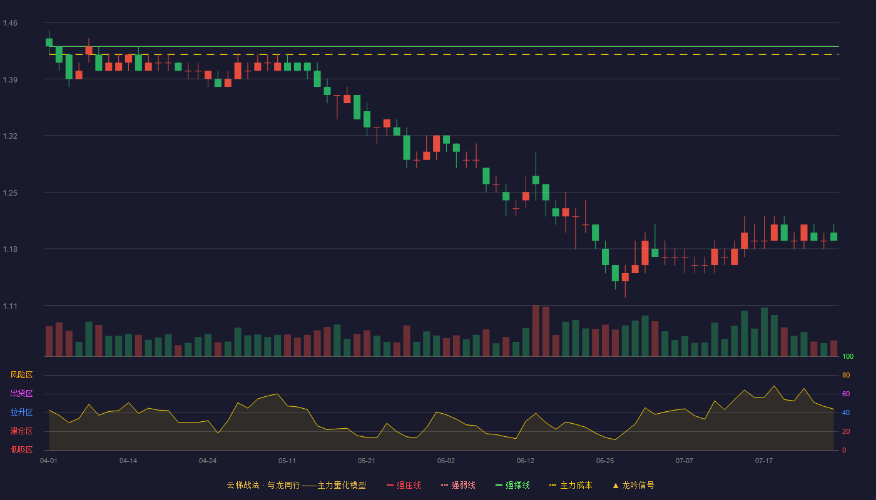Click the 出货区 zone label
This screenshot has width=876, height=500.
click(x=21, y=394)
